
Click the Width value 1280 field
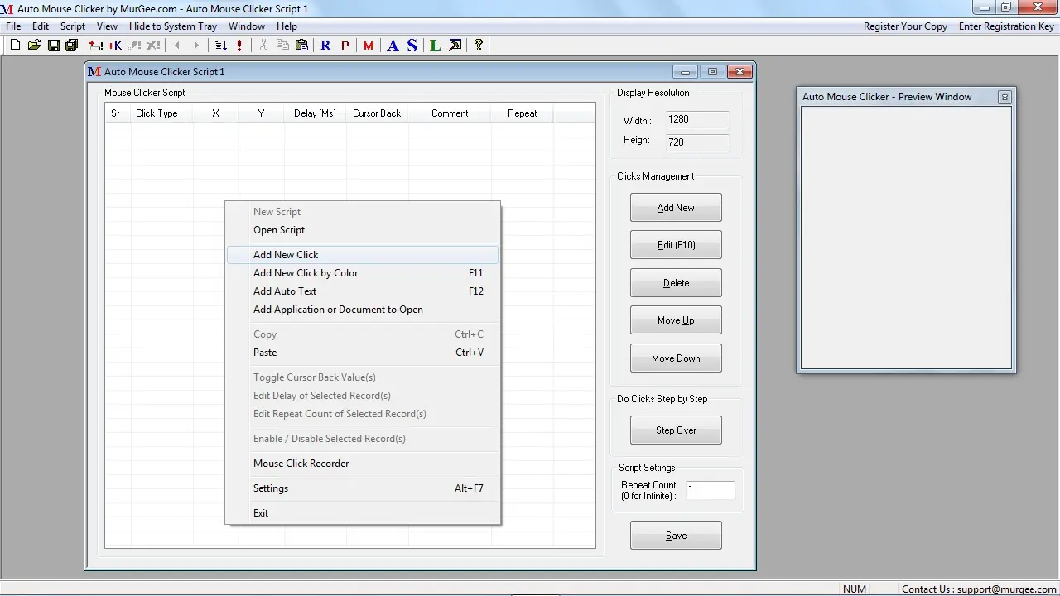pos(696,119)
